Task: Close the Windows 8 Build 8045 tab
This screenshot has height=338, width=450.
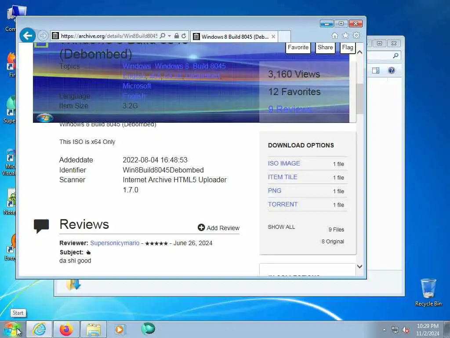Action: tap(273, 37)
